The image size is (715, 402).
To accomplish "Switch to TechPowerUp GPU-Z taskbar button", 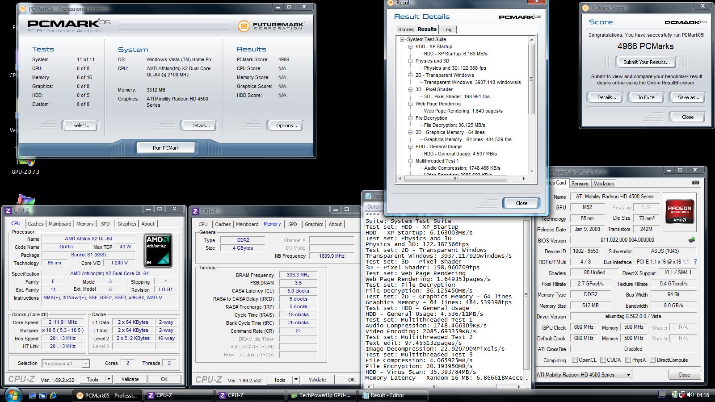I will (x=322, y=395).
